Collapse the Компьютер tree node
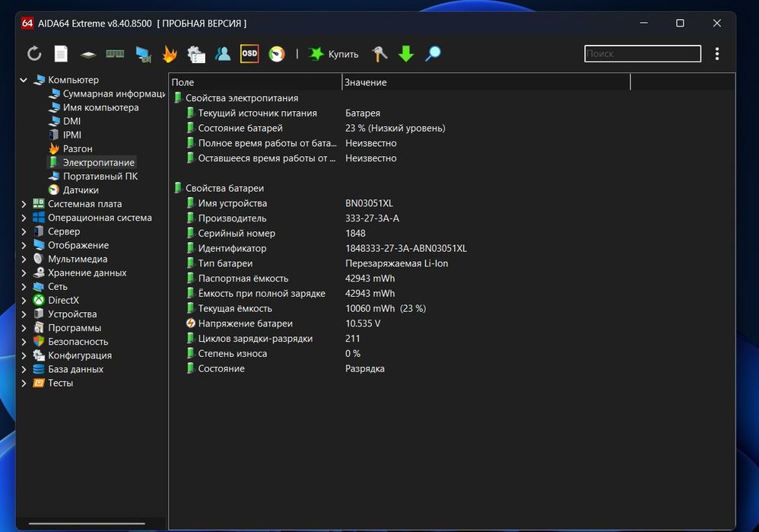Image resolution: width=759 pixels, height=532 pixels. (24, 80)
